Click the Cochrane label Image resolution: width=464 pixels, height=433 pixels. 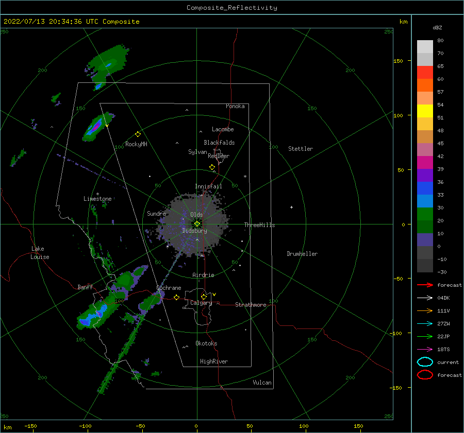(x=169, y=288)
